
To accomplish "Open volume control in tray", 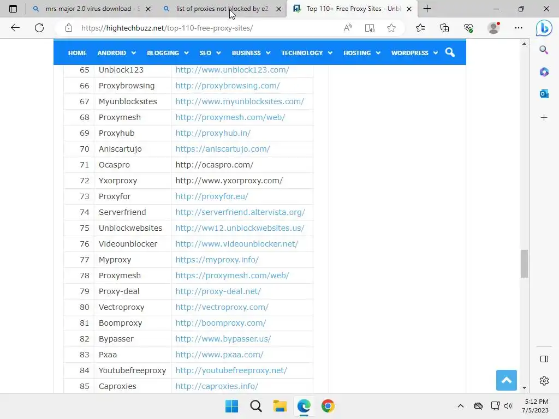I will [508, 406].
